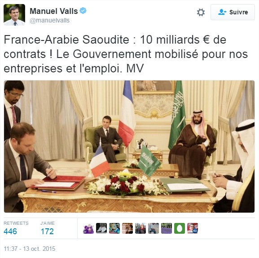Open the last red-blue liker avatar
This screenshot has height=258, width=259.
[x=193, y=228]
